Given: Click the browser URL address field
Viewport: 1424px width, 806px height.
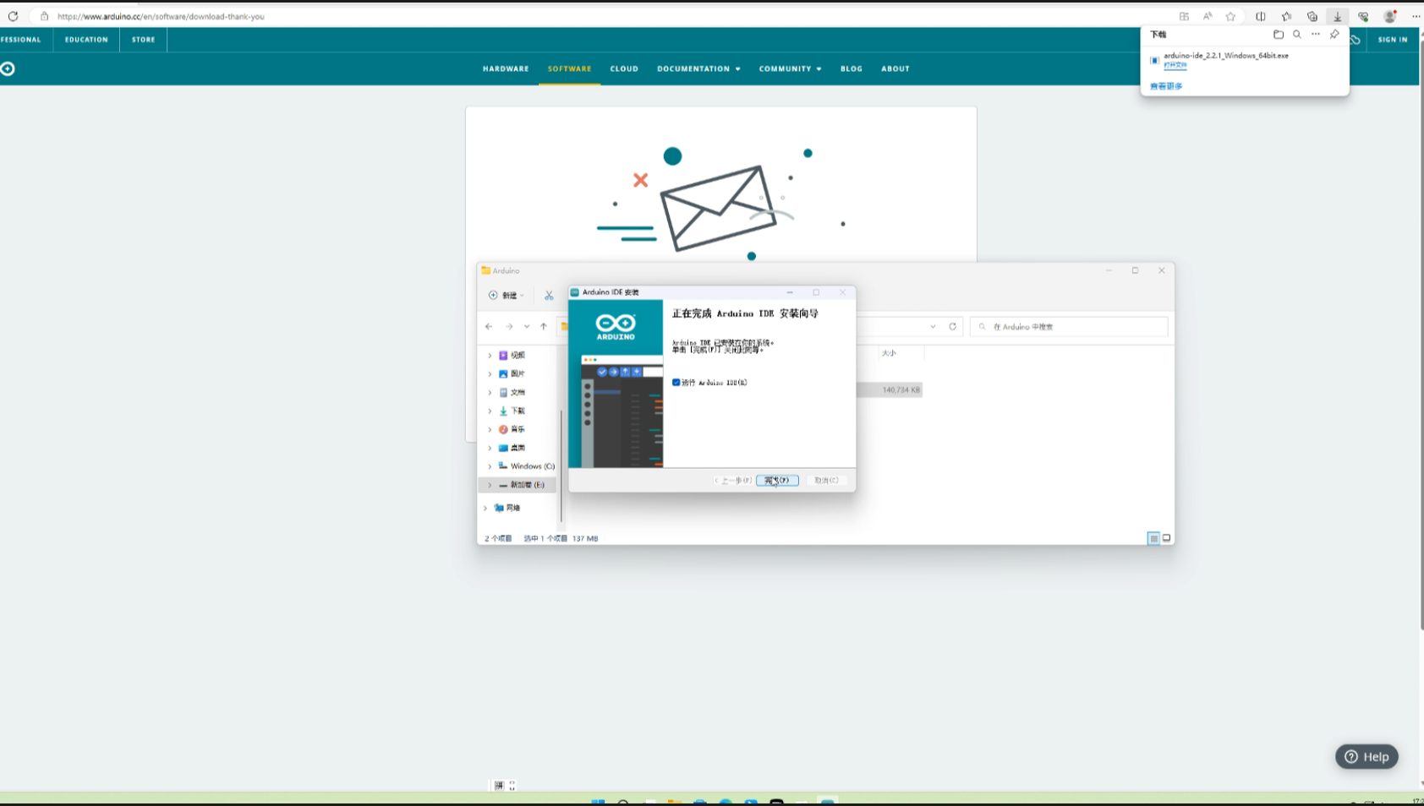Looking at the screenshot, I should tap(161, 16).
